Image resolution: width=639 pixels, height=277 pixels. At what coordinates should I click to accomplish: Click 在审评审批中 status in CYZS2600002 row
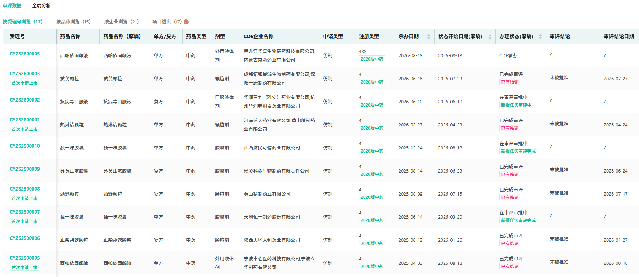(x=513, y=97)
